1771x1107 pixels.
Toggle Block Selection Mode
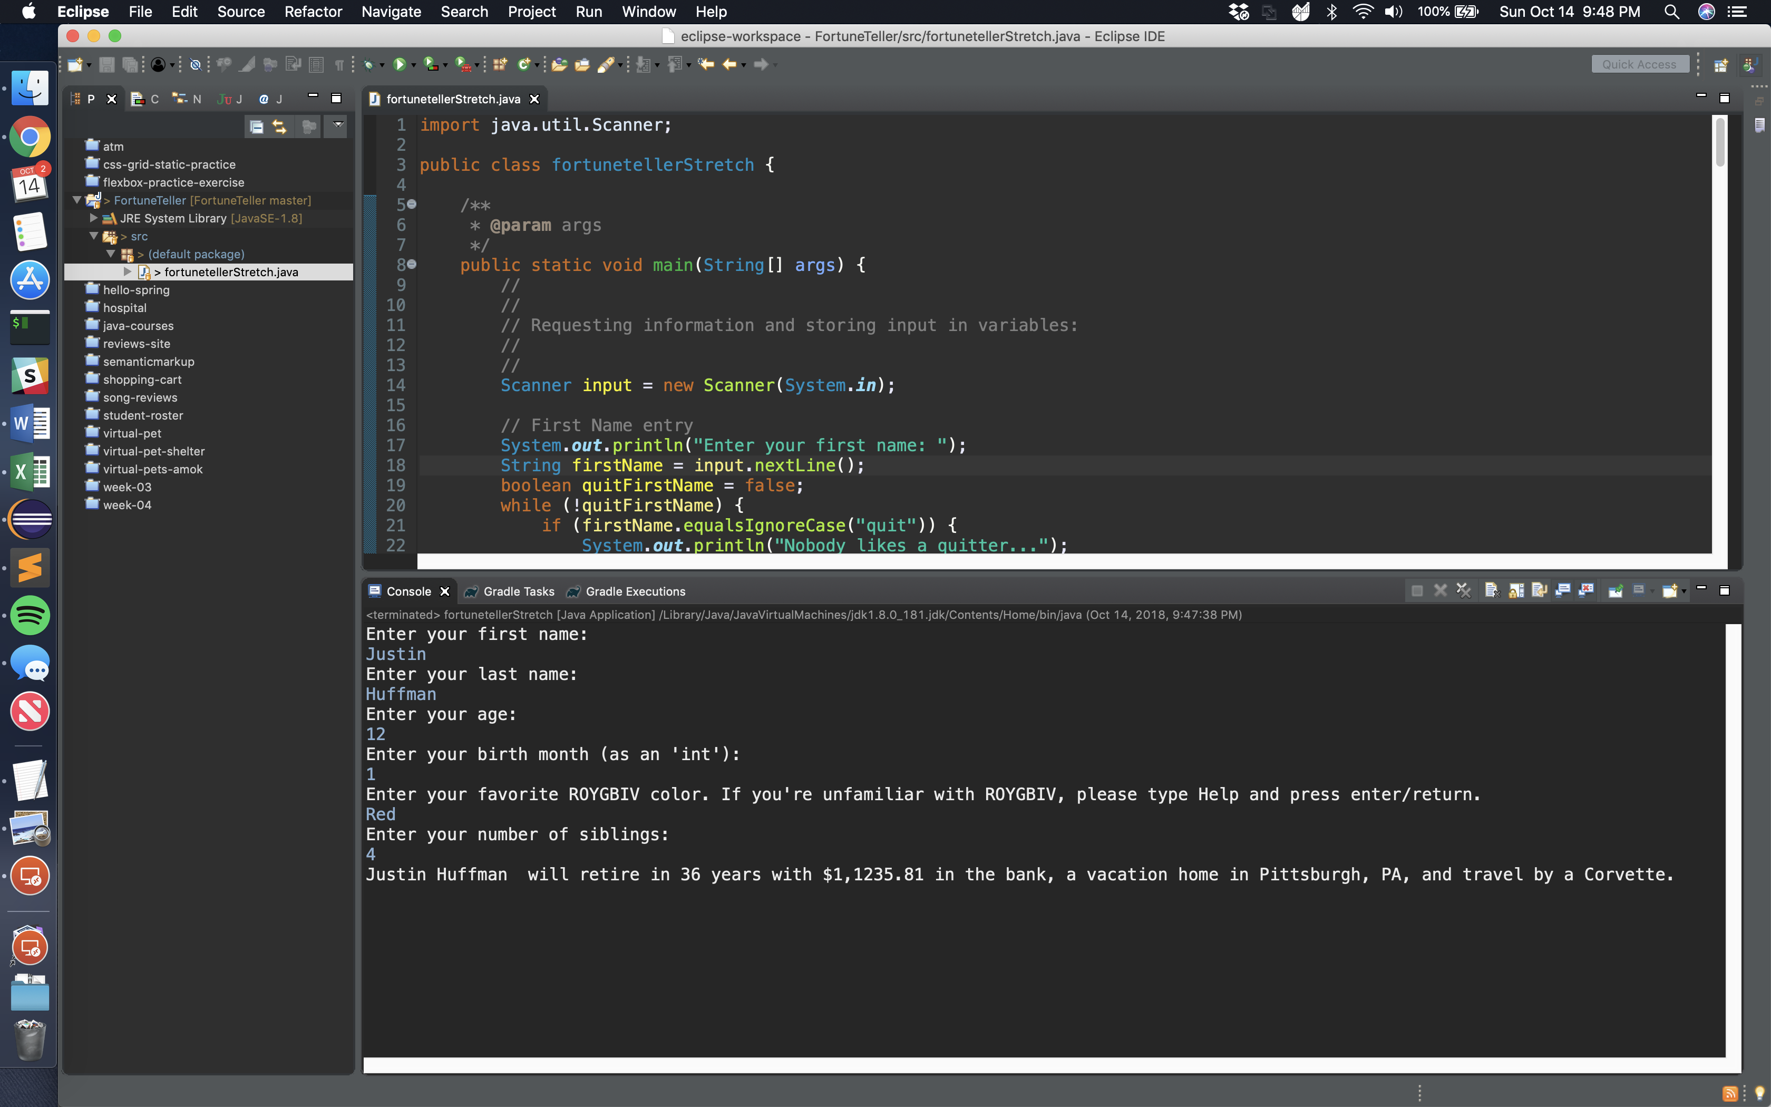coord(316,64)
